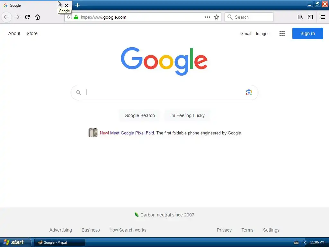Open the Advertising footer link

pyautogui.click(x=61, y=230)
